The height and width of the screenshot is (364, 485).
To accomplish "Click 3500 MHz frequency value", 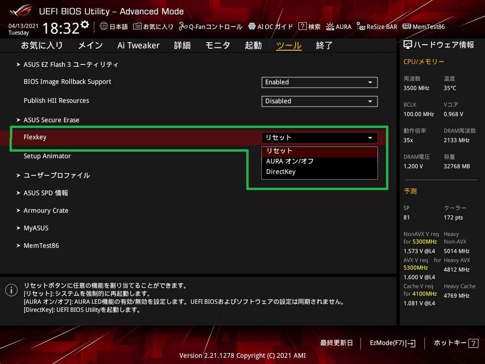I will click(416, 88).
